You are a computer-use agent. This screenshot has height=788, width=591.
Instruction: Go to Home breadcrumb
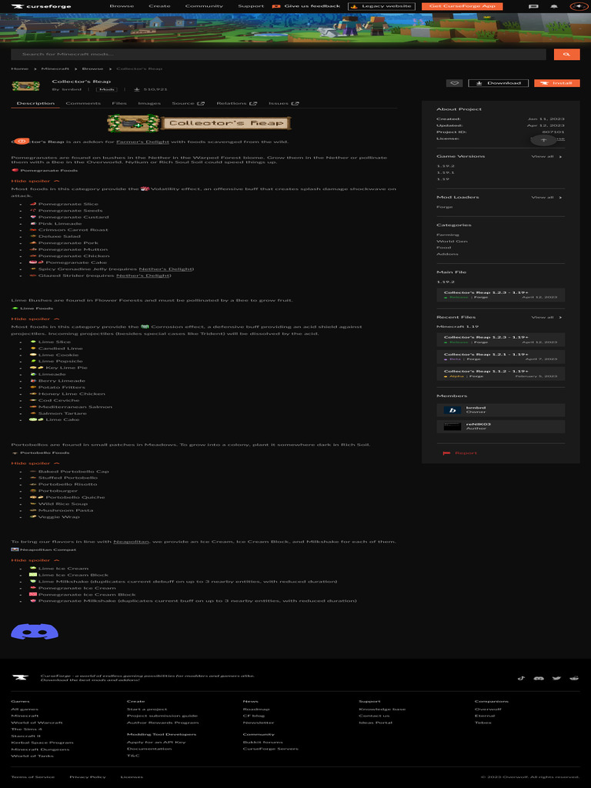(x=19, y=68)
